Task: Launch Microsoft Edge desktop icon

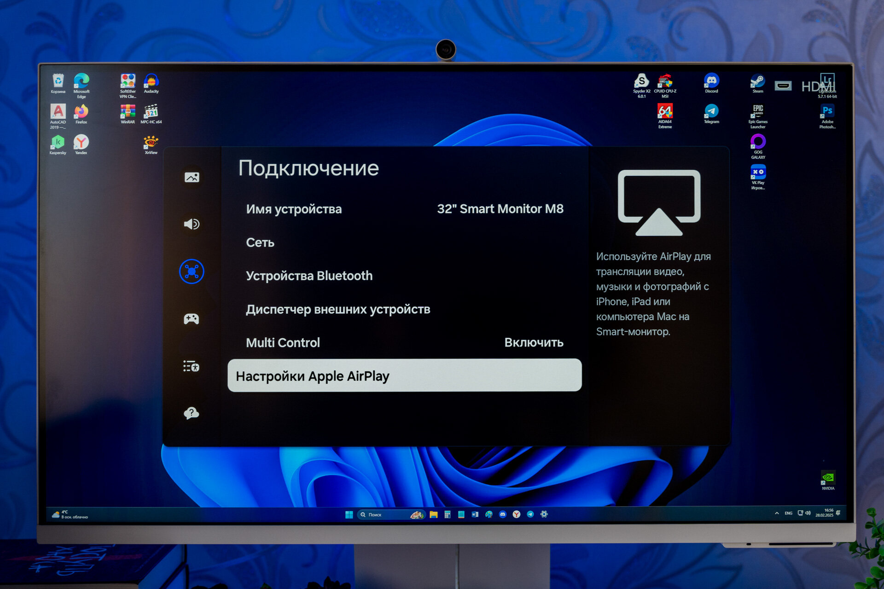Action: click(x=81, y=86)
